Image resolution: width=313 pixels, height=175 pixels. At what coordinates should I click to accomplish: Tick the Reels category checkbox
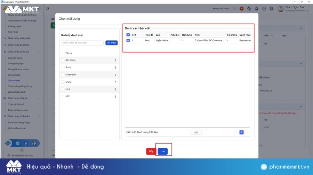[63, 67]
